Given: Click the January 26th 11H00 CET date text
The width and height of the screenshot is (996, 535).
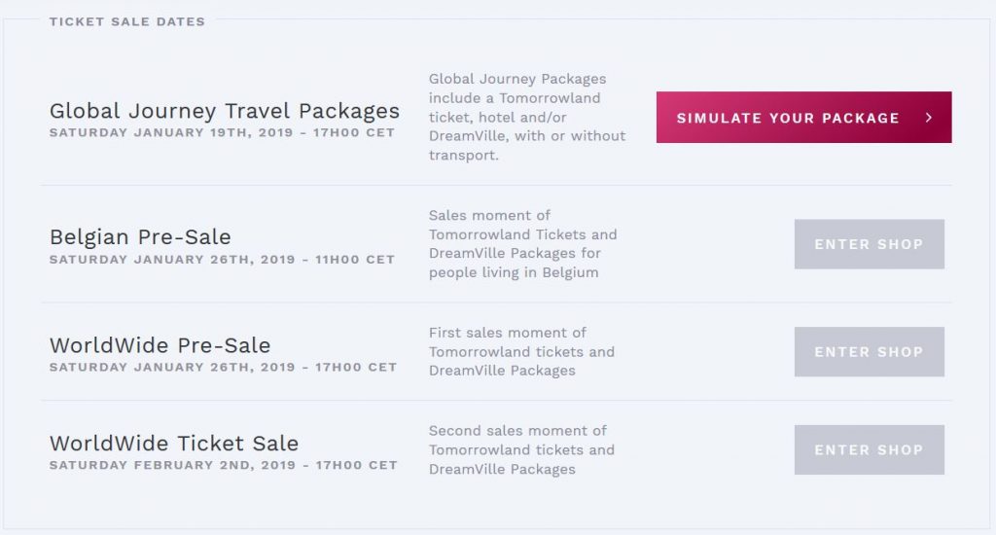Looking at the screenshot, I should click(223, 260).
